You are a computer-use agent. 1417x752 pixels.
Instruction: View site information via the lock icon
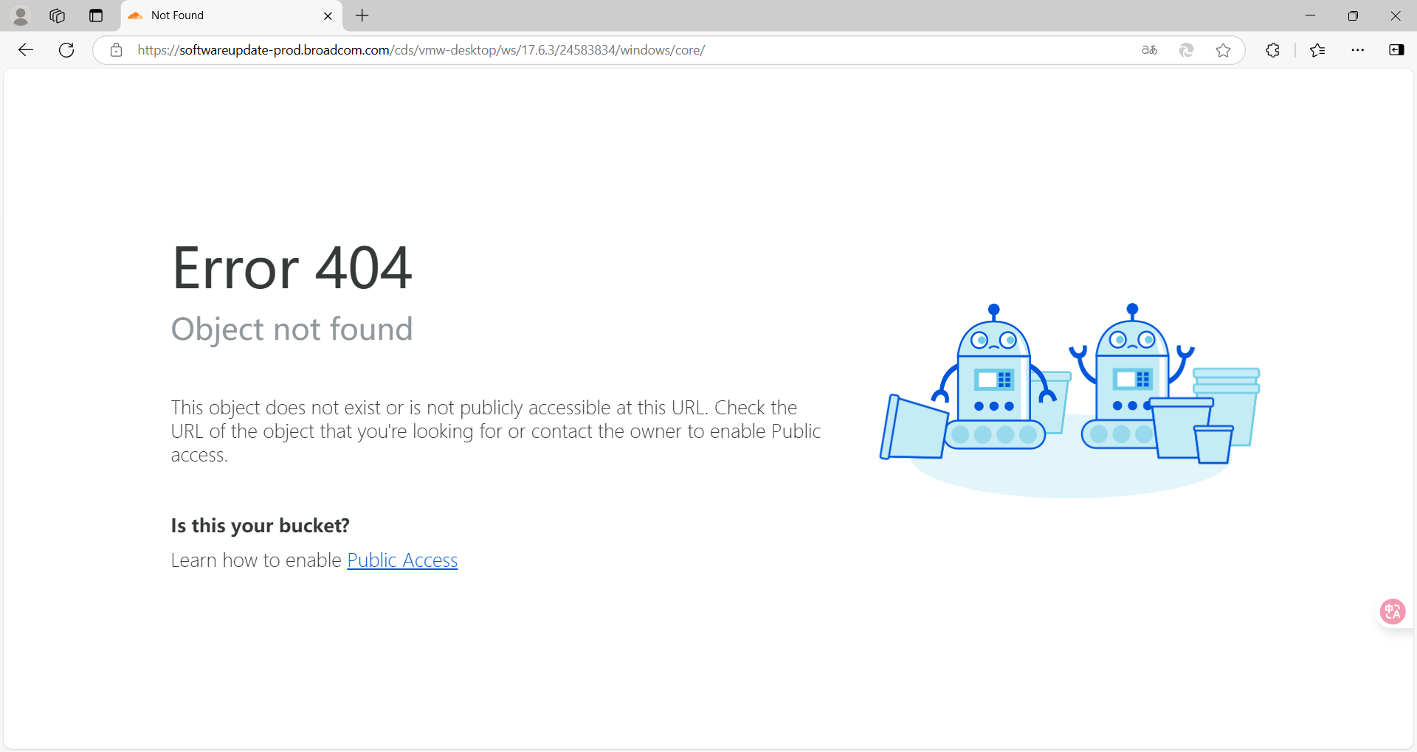coord(116,50)
